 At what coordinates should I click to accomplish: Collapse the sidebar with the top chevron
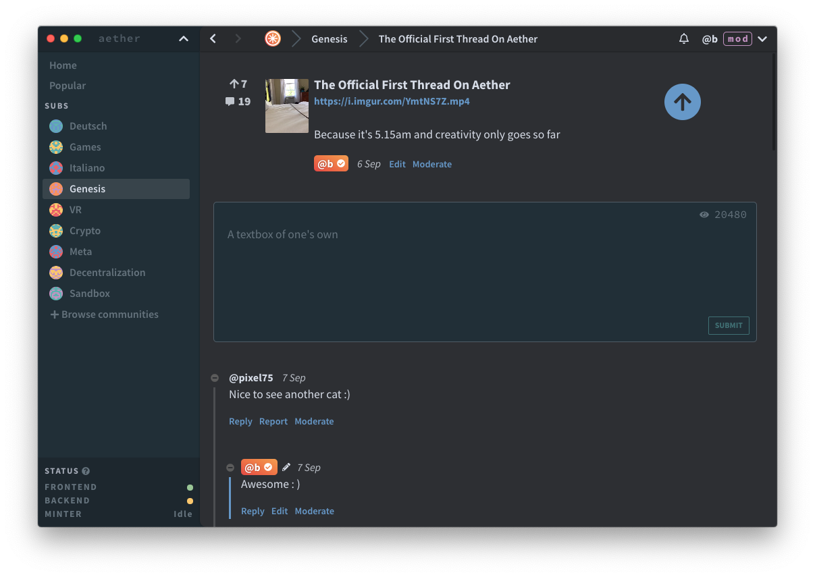[184, 39]
